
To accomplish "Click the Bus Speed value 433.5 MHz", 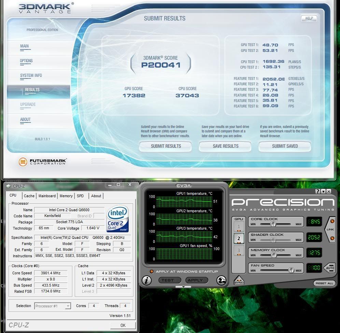I will (51, 285).
